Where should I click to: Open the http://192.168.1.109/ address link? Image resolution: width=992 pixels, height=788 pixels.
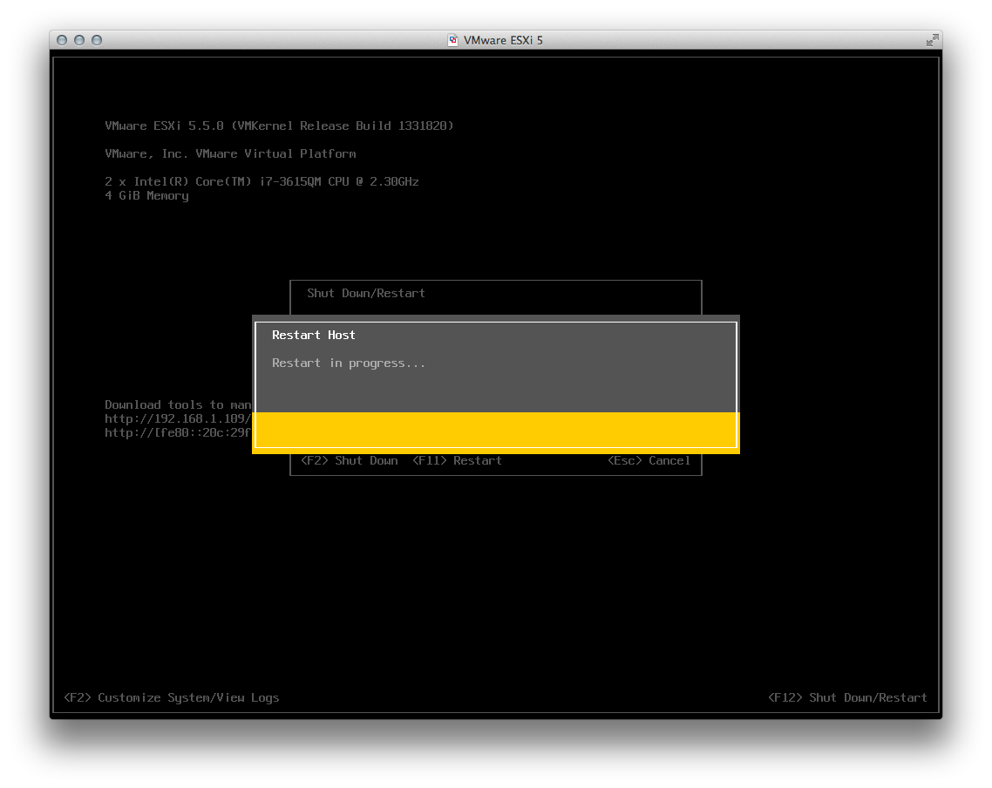coord(178,418)
